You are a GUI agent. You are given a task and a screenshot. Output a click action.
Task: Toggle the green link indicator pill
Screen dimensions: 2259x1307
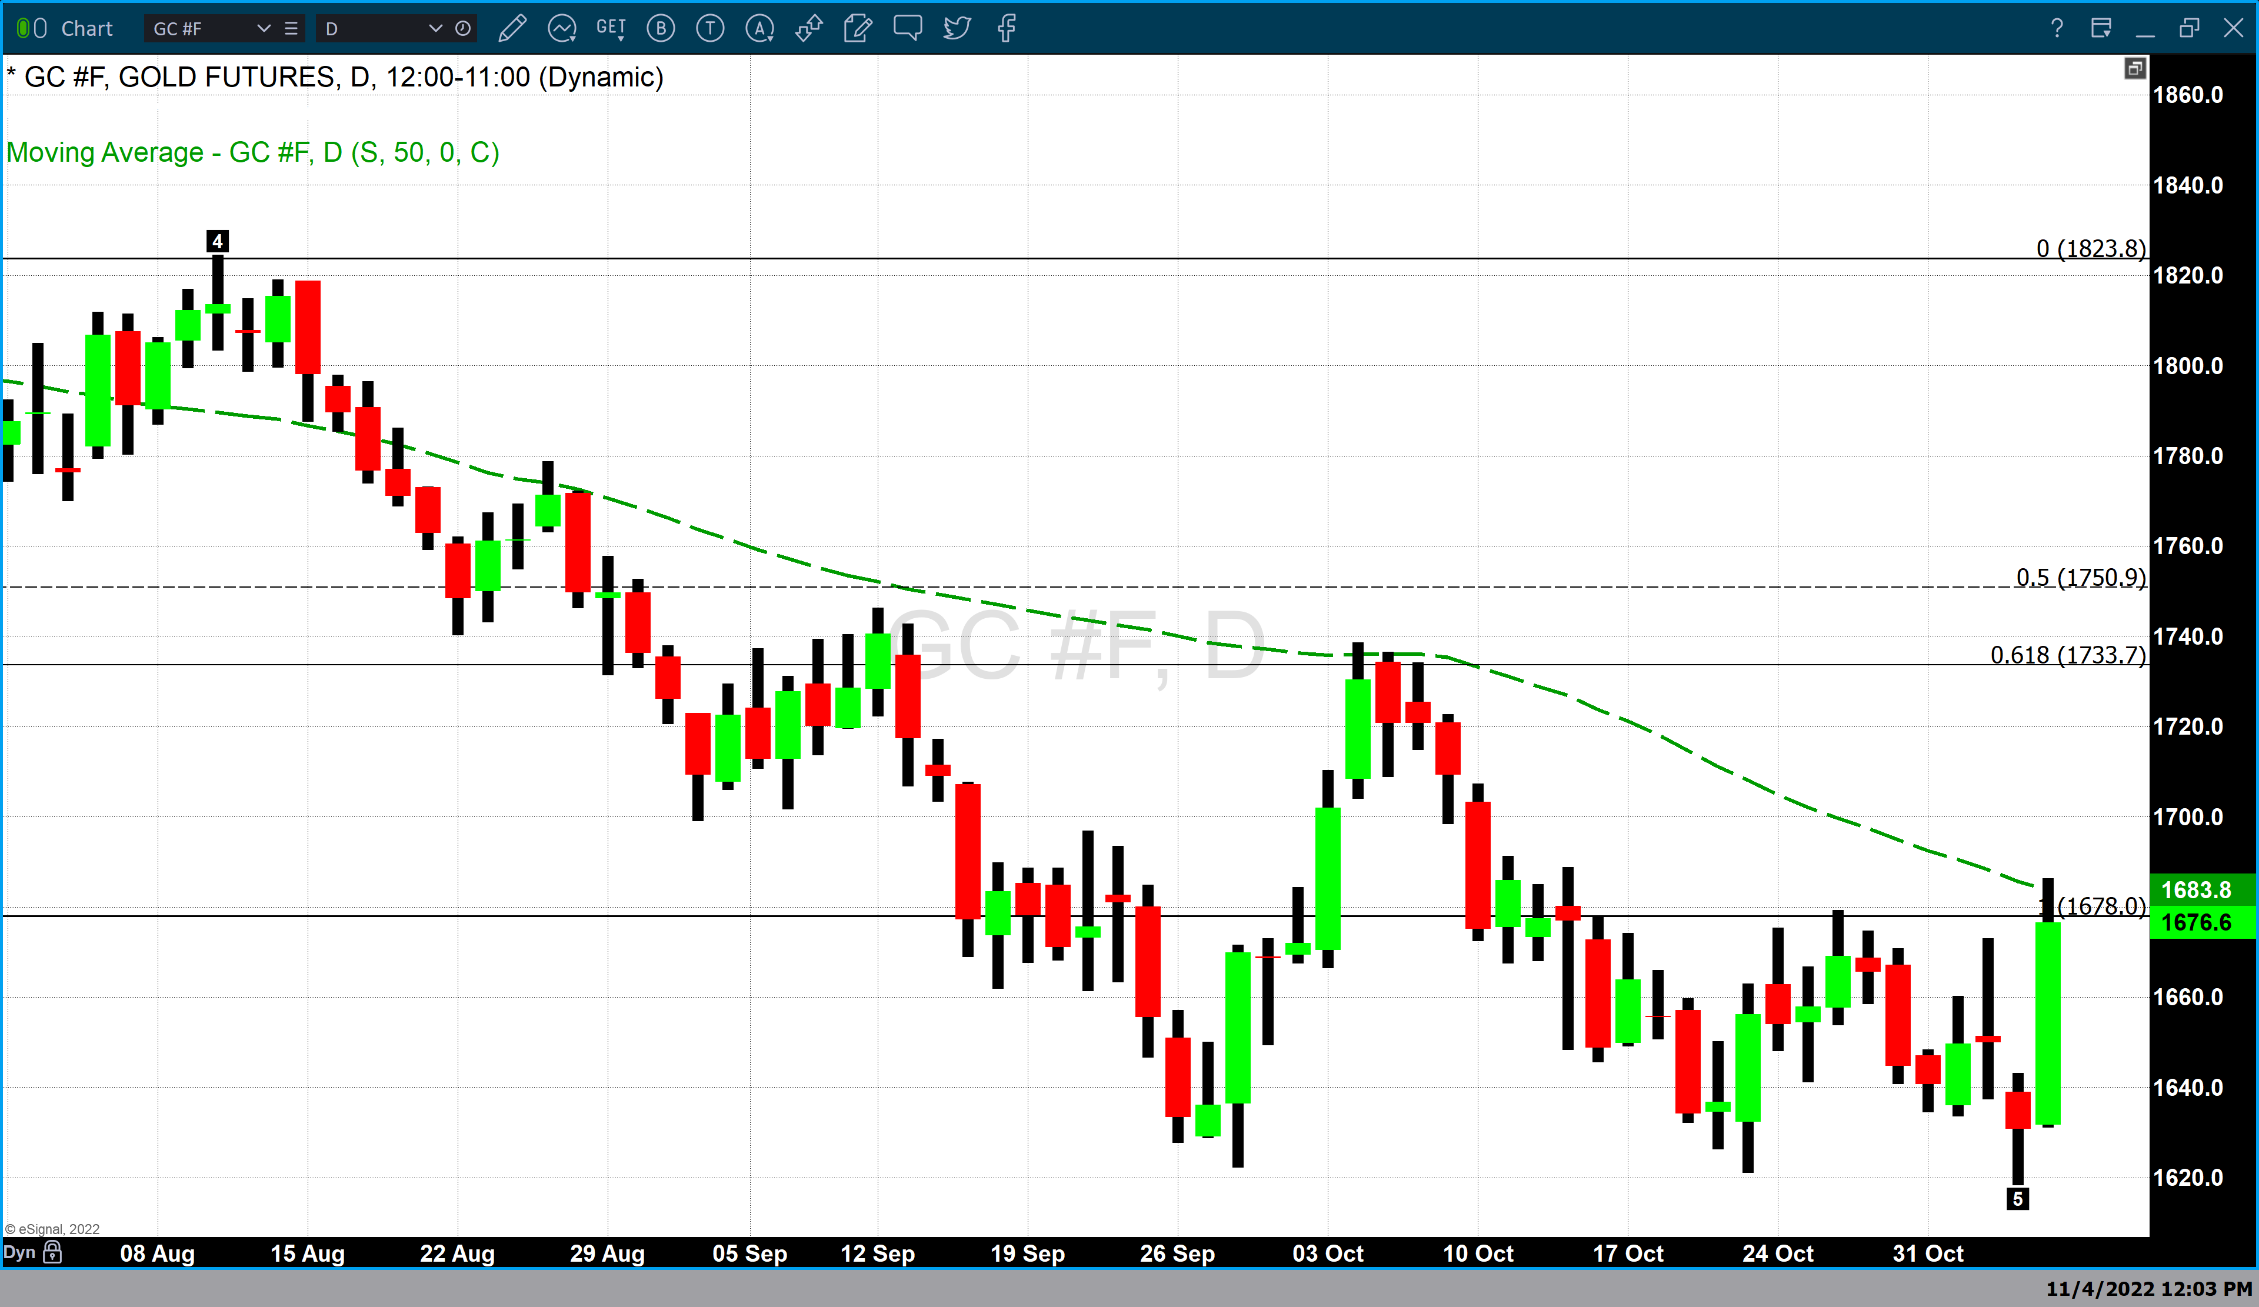[24, 29]
